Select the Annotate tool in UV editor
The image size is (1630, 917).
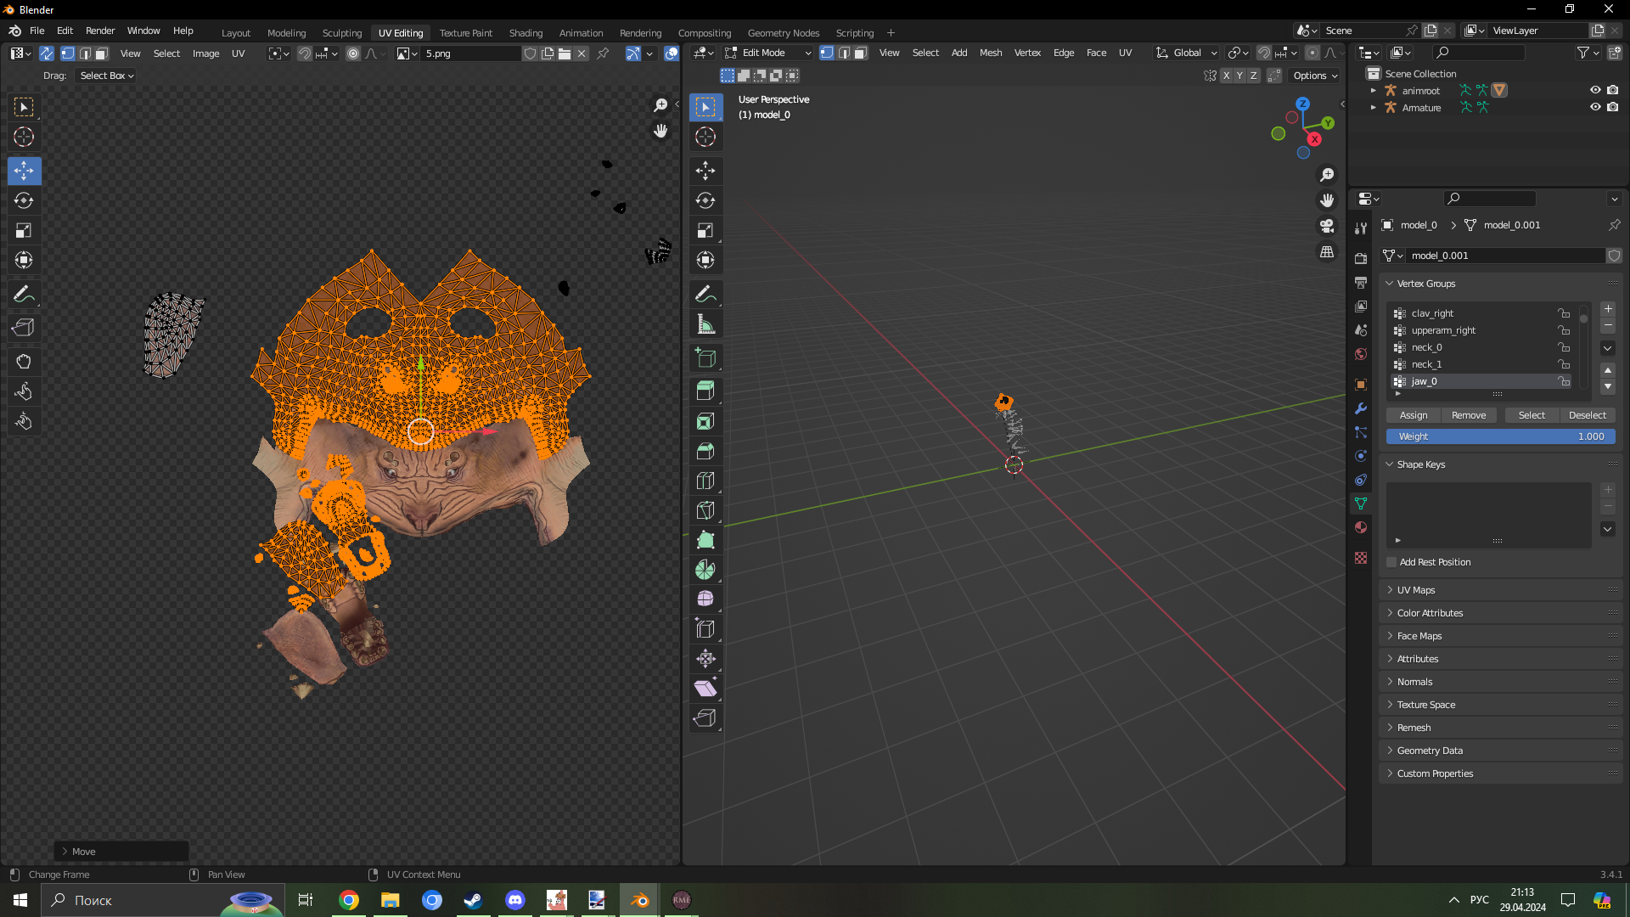24,295
